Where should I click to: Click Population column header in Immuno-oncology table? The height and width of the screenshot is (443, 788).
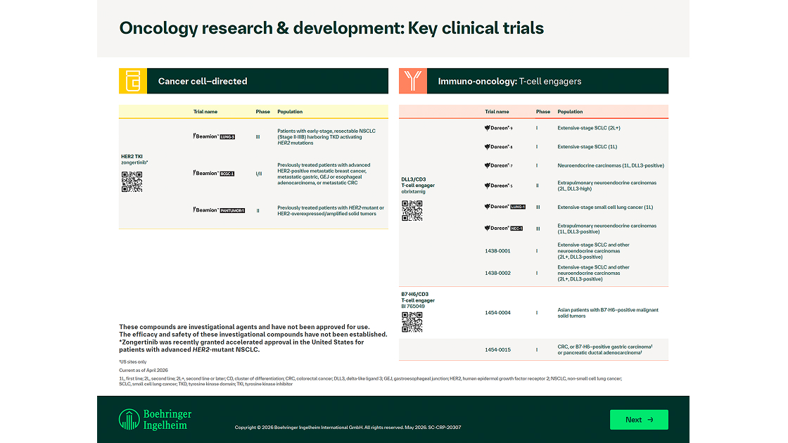tap(570, 112)
